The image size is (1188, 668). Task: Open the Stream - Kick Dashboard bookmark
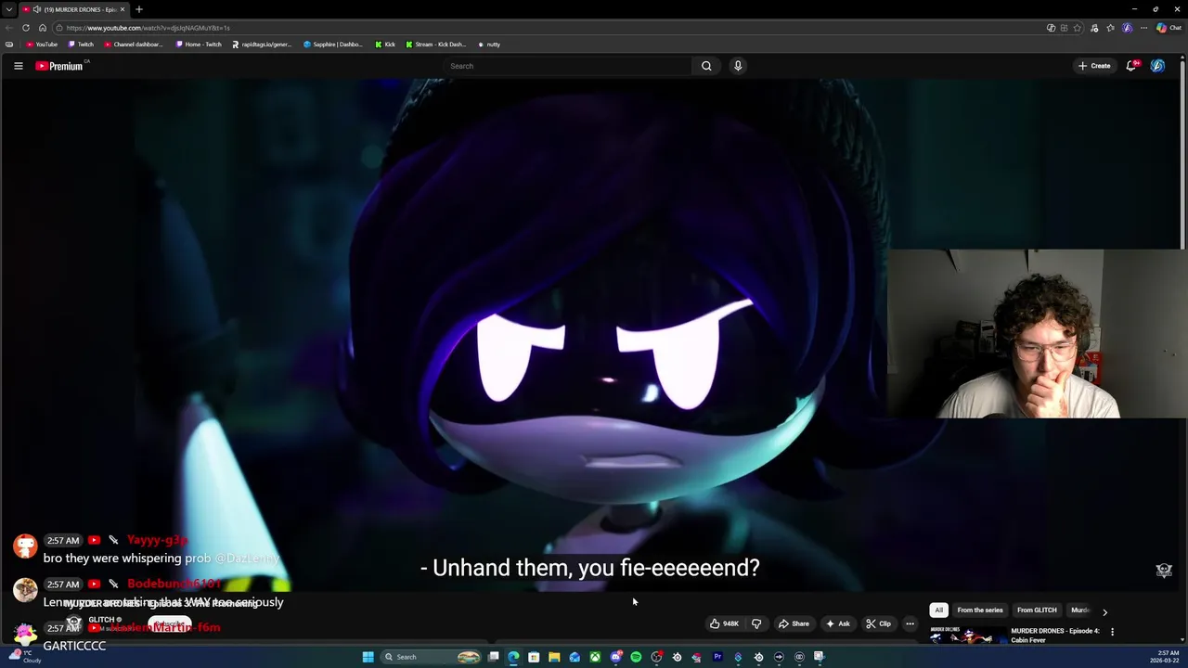[x=436, y=45]
